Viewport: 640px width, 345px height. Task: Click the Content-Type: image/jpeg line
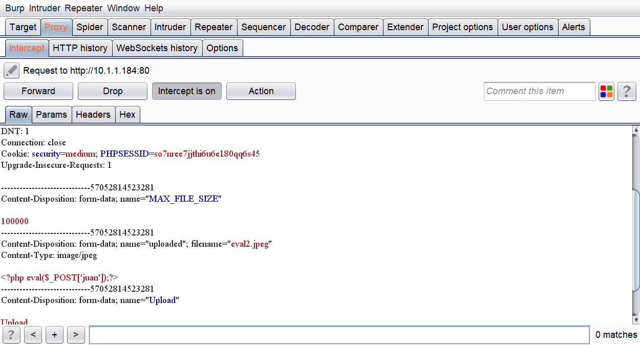pos(49,255)
